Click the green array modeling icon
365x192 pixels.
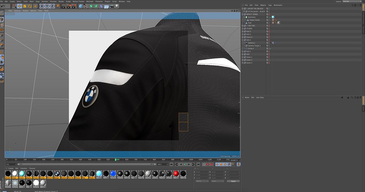click(96, 6)
